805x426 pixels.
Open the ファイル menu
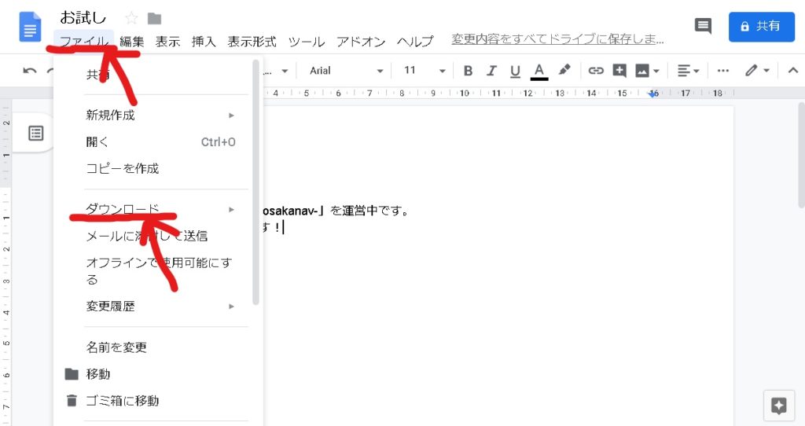(83, 41)
